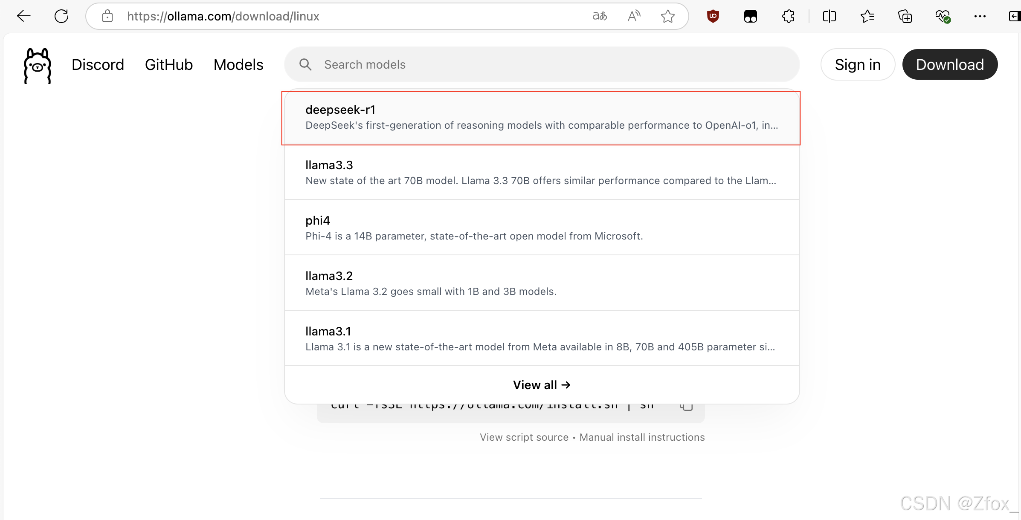Open the Collections icon
Viewport: 1021px width, 520px height.
[x=905, y=16]
